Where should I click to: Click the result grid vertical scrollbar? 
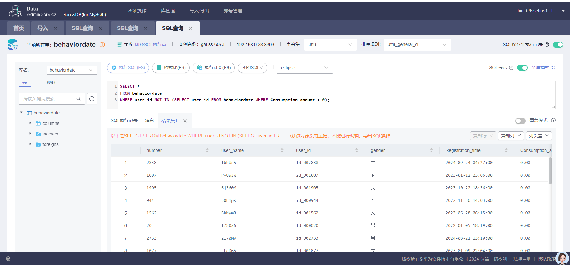click(550, 171)
